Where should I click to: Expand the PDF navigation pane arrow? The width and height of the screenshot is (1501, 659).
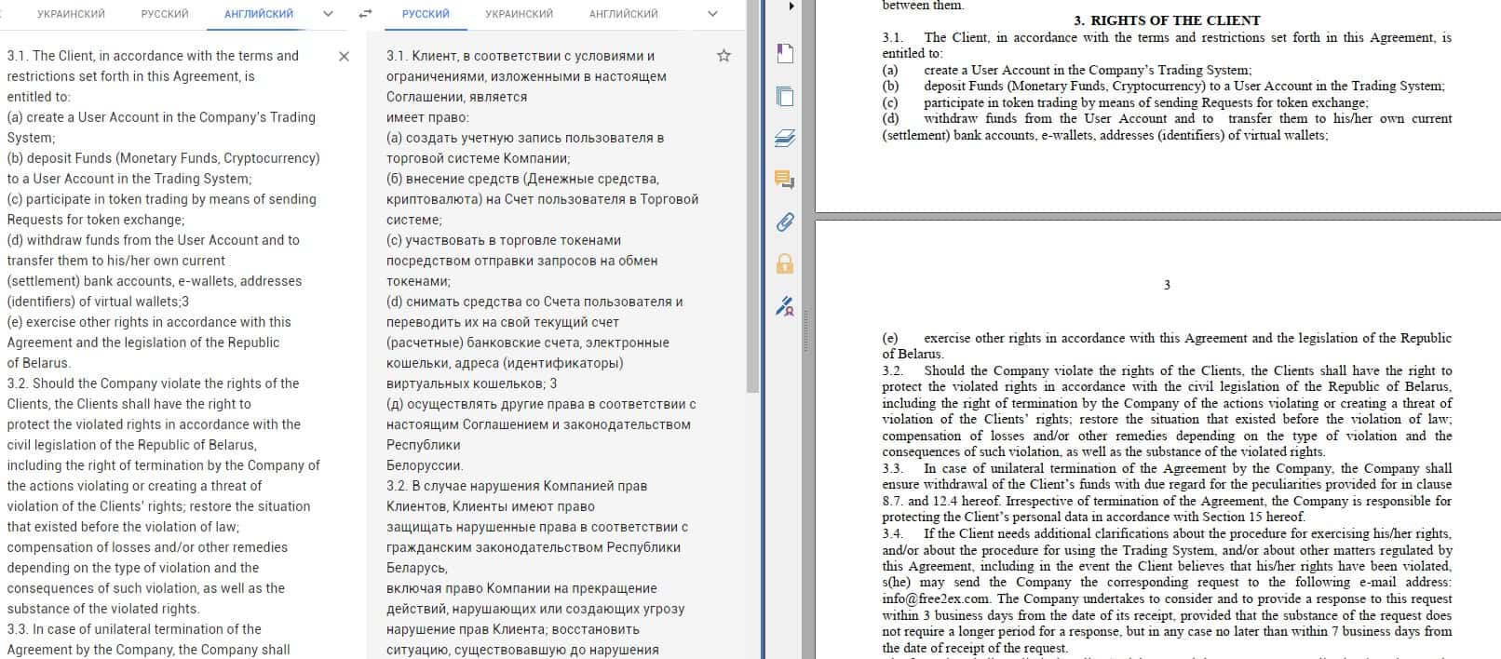point(791,7)
